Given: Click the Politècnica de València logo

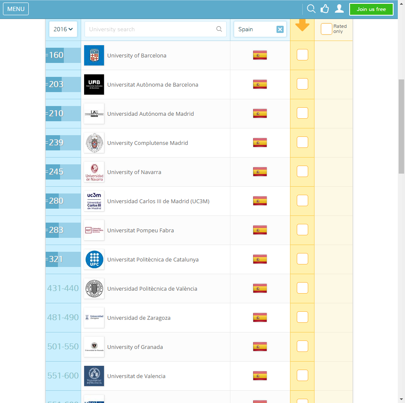Looking at the screenshot, I should pos(94,289).
